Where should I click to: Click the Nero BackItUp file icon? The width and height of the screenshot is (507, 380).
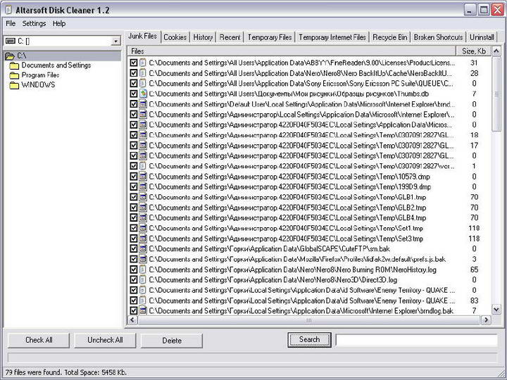click(143, 73)
